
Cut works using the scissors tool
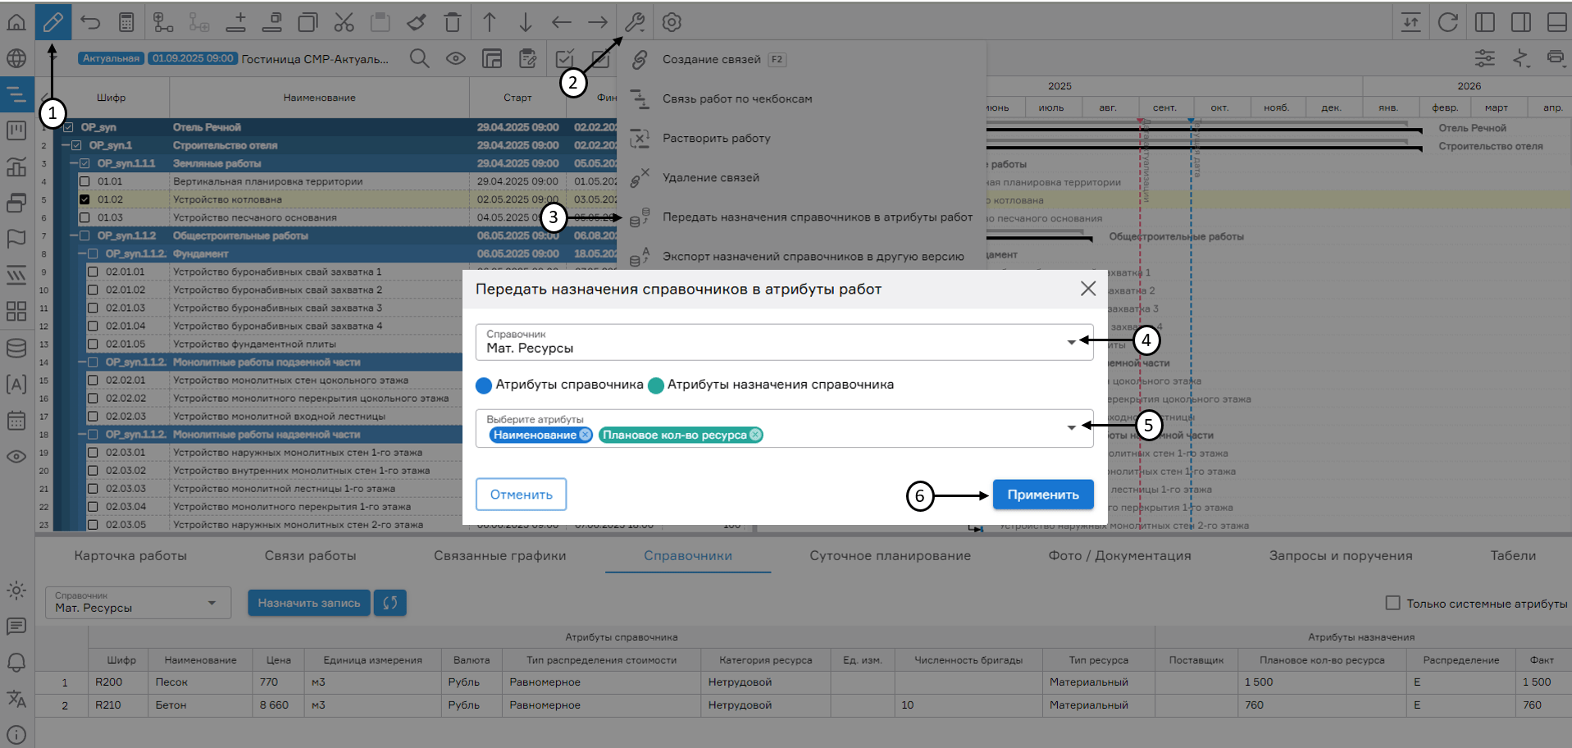coord(344,22)
